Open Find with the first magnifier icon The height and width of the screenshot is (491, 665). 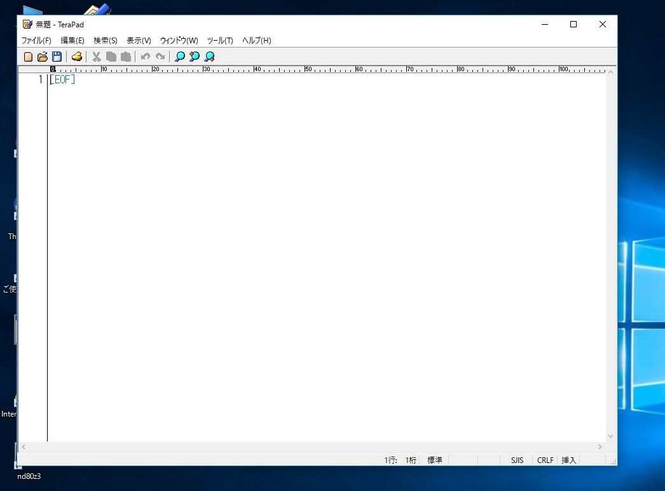click(x=180, y=57)
